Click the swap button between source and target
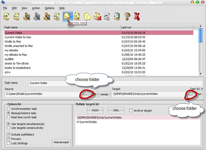Viewport: 206px width, 150px height. (x=104, y=95)
